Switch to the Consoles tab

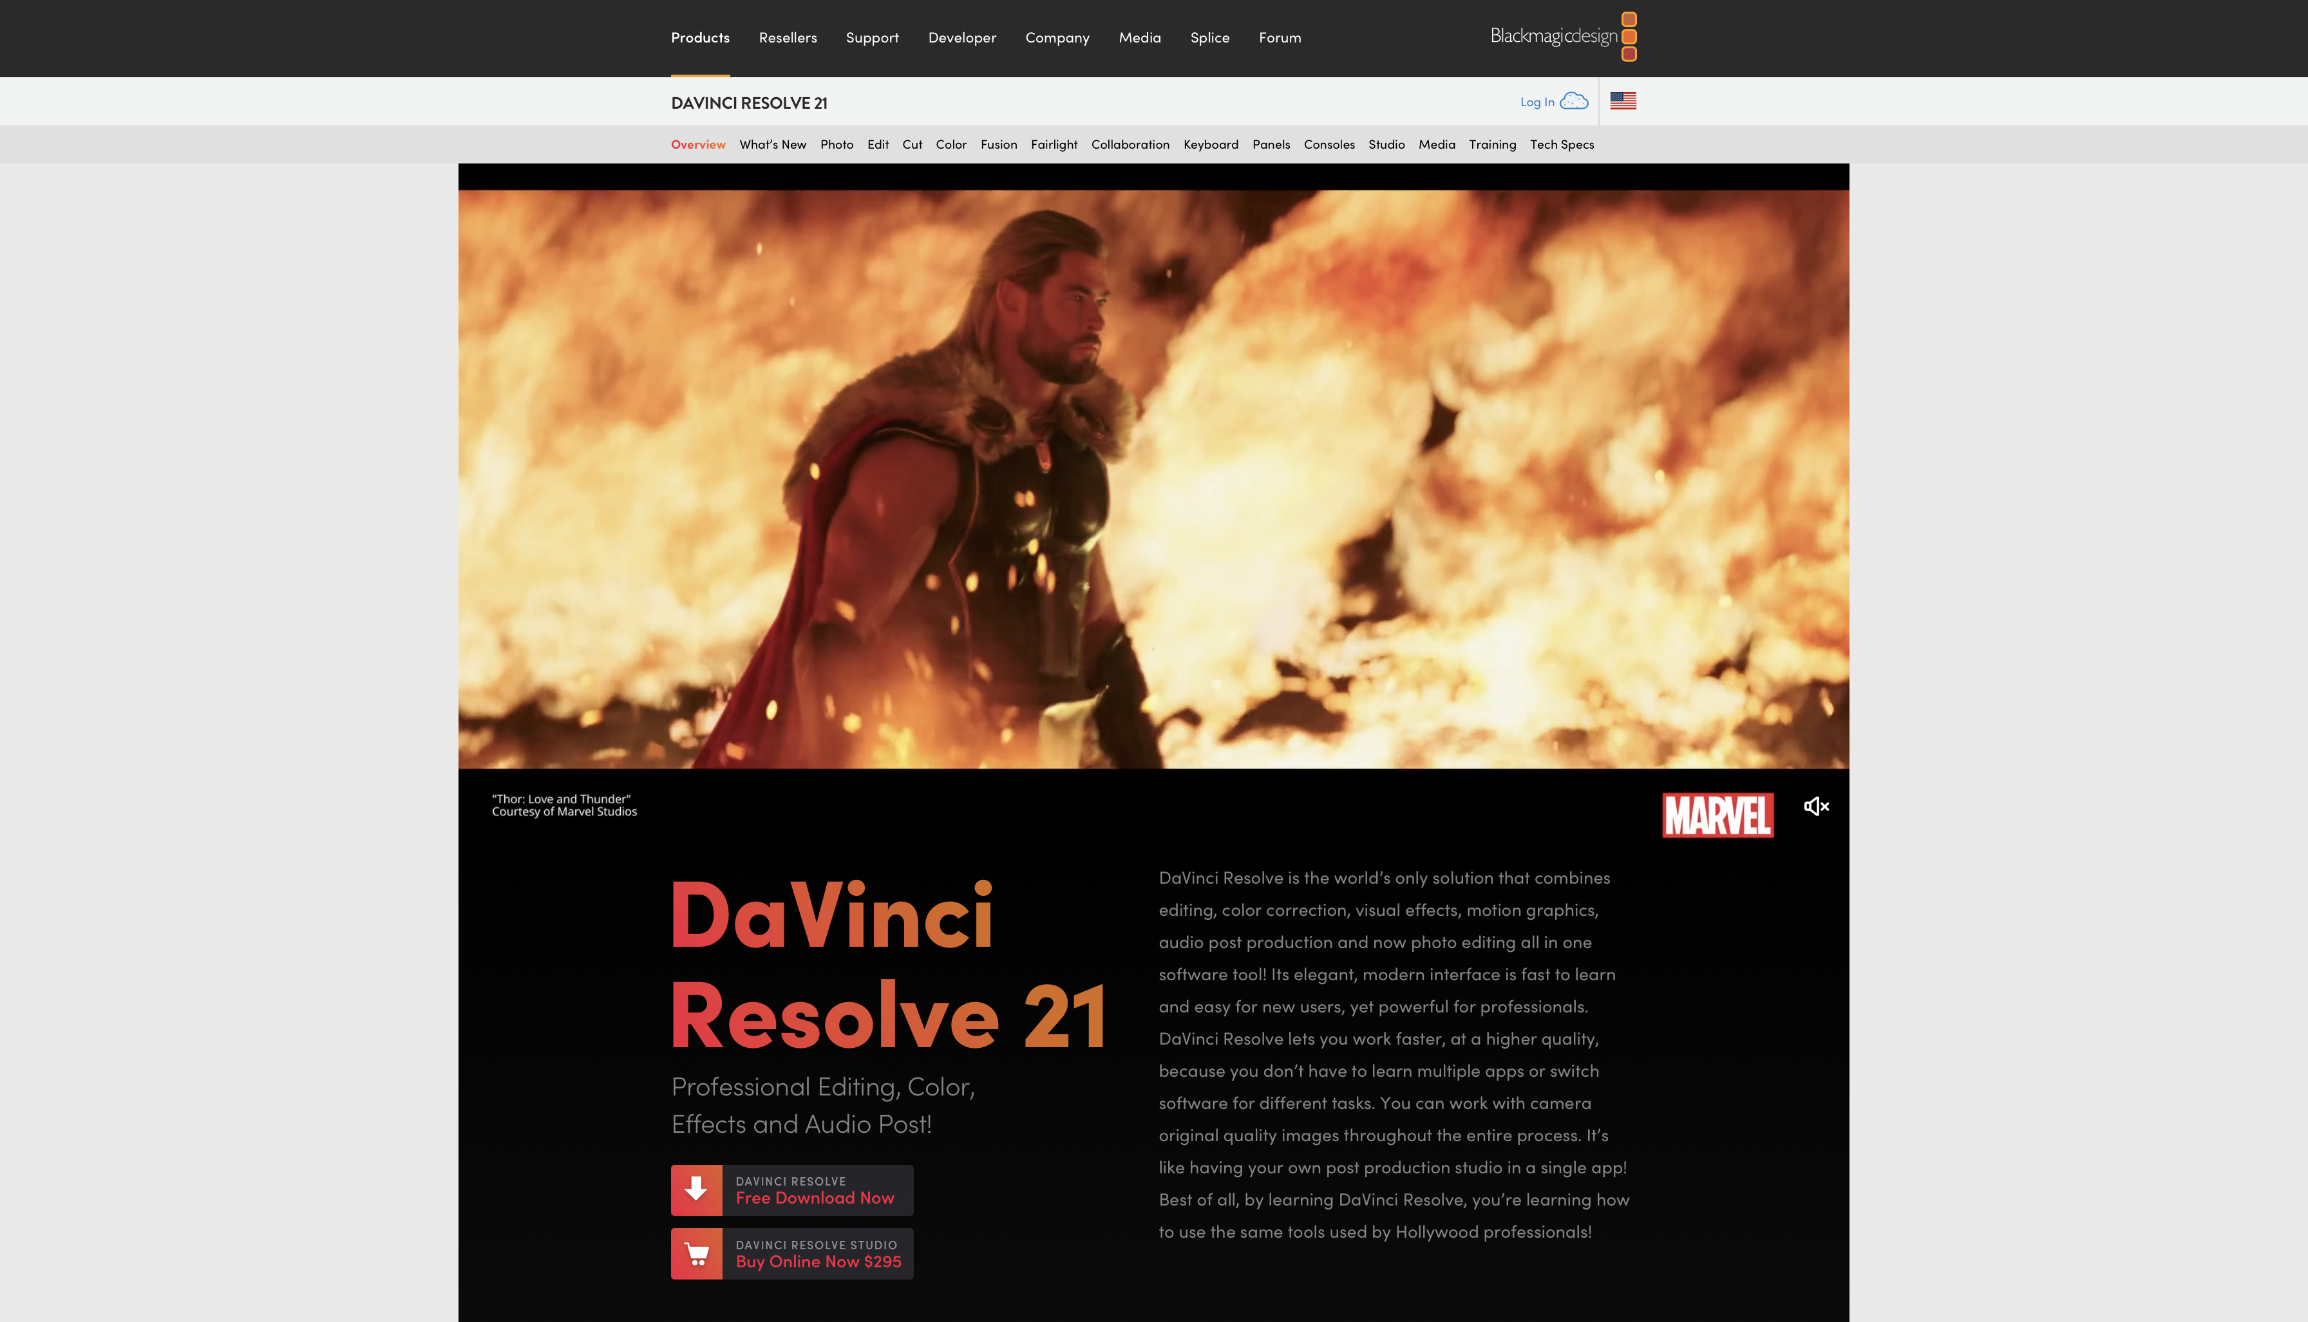[1329, 144]
